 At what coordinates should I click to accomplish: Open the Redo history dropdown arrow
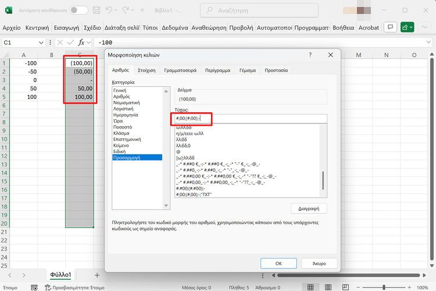(x=133, y=10)
